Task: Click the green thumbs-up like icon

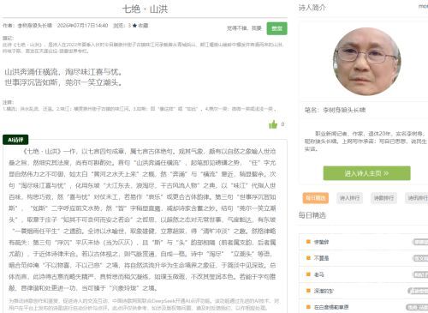Action: click(273, 124)
